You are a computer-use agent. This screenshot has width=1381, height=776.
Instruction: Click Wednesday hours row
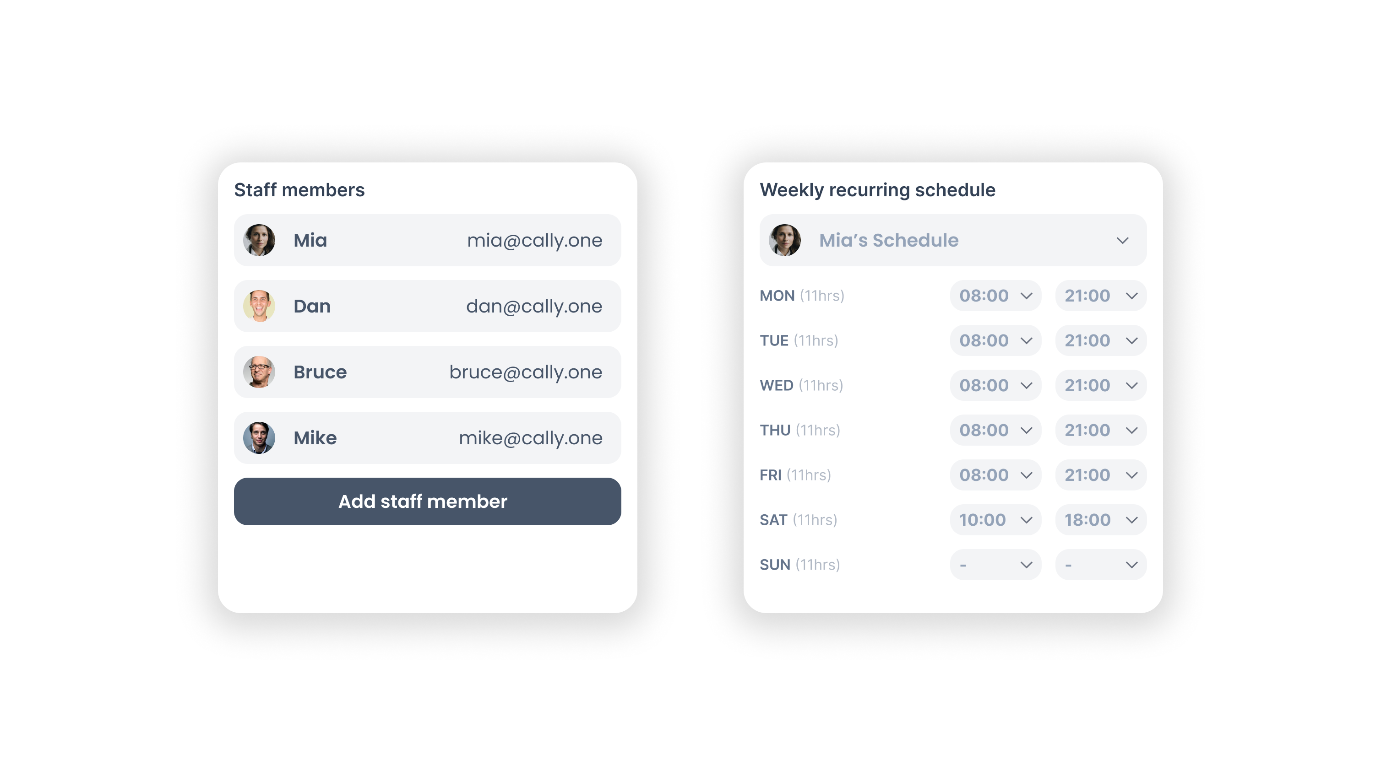pos(952,386)
